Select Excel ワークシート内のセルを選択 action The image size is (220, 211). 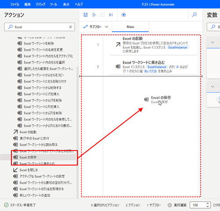coord(44,62)
